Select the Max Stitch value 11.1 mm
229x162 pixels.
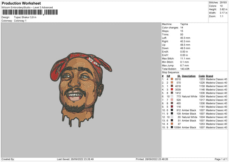click(x=185, y=58)
